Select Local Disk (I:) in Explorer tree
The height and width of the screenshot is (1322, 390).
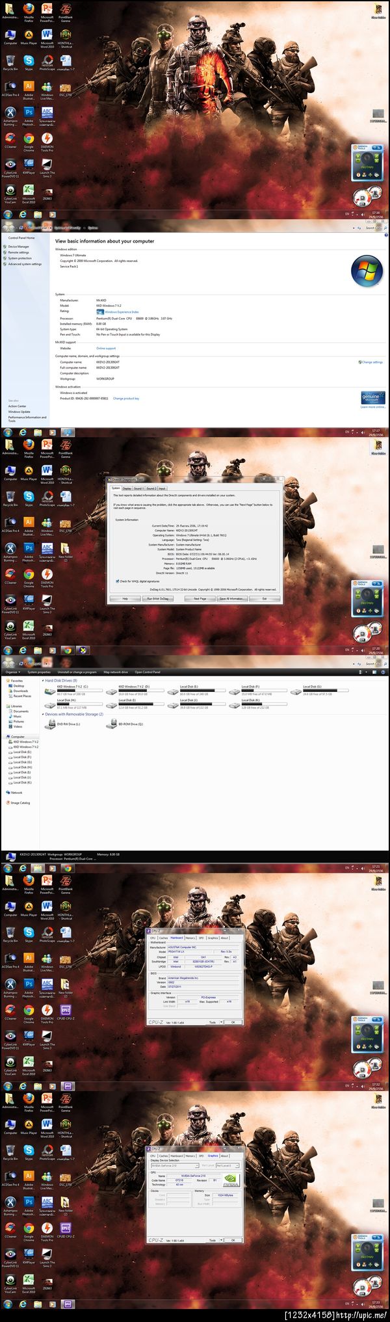20,773
